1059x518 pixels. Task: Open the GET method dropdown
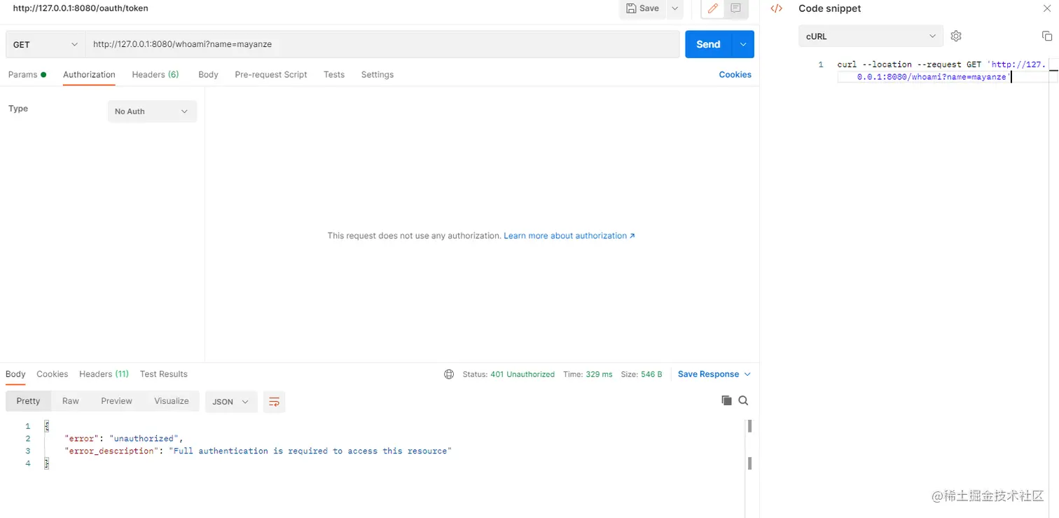[46, 44]
